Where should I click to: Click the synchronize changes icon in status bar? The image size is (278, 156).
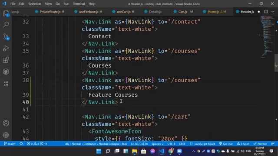[x=21, y=143]
